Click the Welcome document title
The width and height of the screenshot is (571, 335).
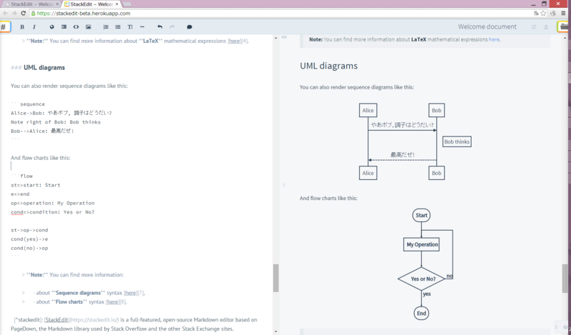487,26
